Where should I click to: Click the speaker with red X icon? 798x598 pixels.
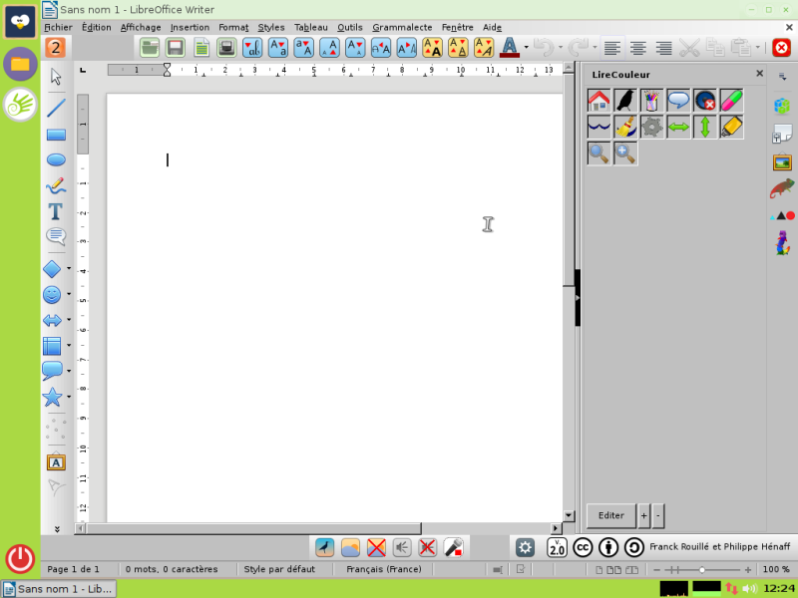tap(705, 101)
